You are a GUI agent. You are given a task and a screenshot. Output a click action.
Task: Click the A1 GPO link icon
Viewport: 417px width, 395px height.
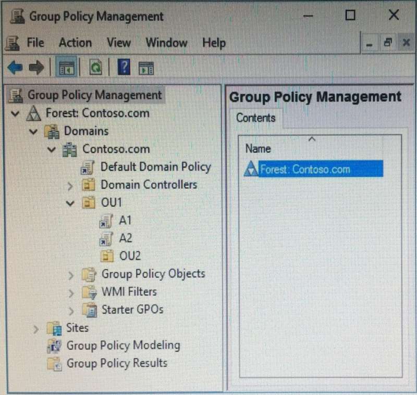(x=106, y=221)
